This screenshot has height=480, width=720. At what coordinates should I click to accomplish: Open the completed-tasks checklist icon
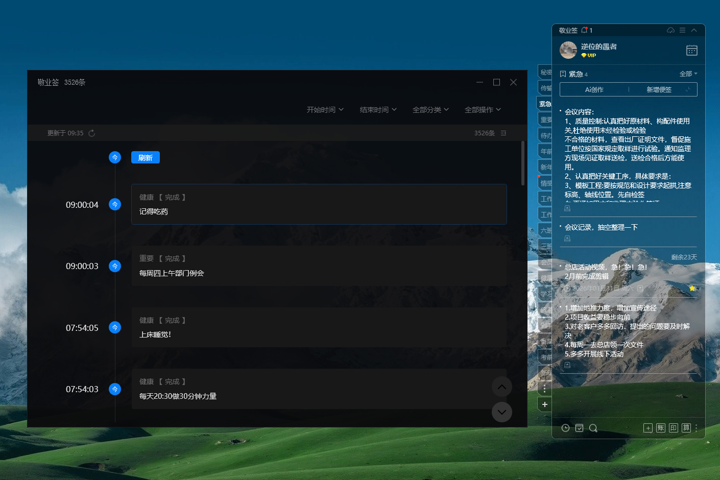click(579, 428)
